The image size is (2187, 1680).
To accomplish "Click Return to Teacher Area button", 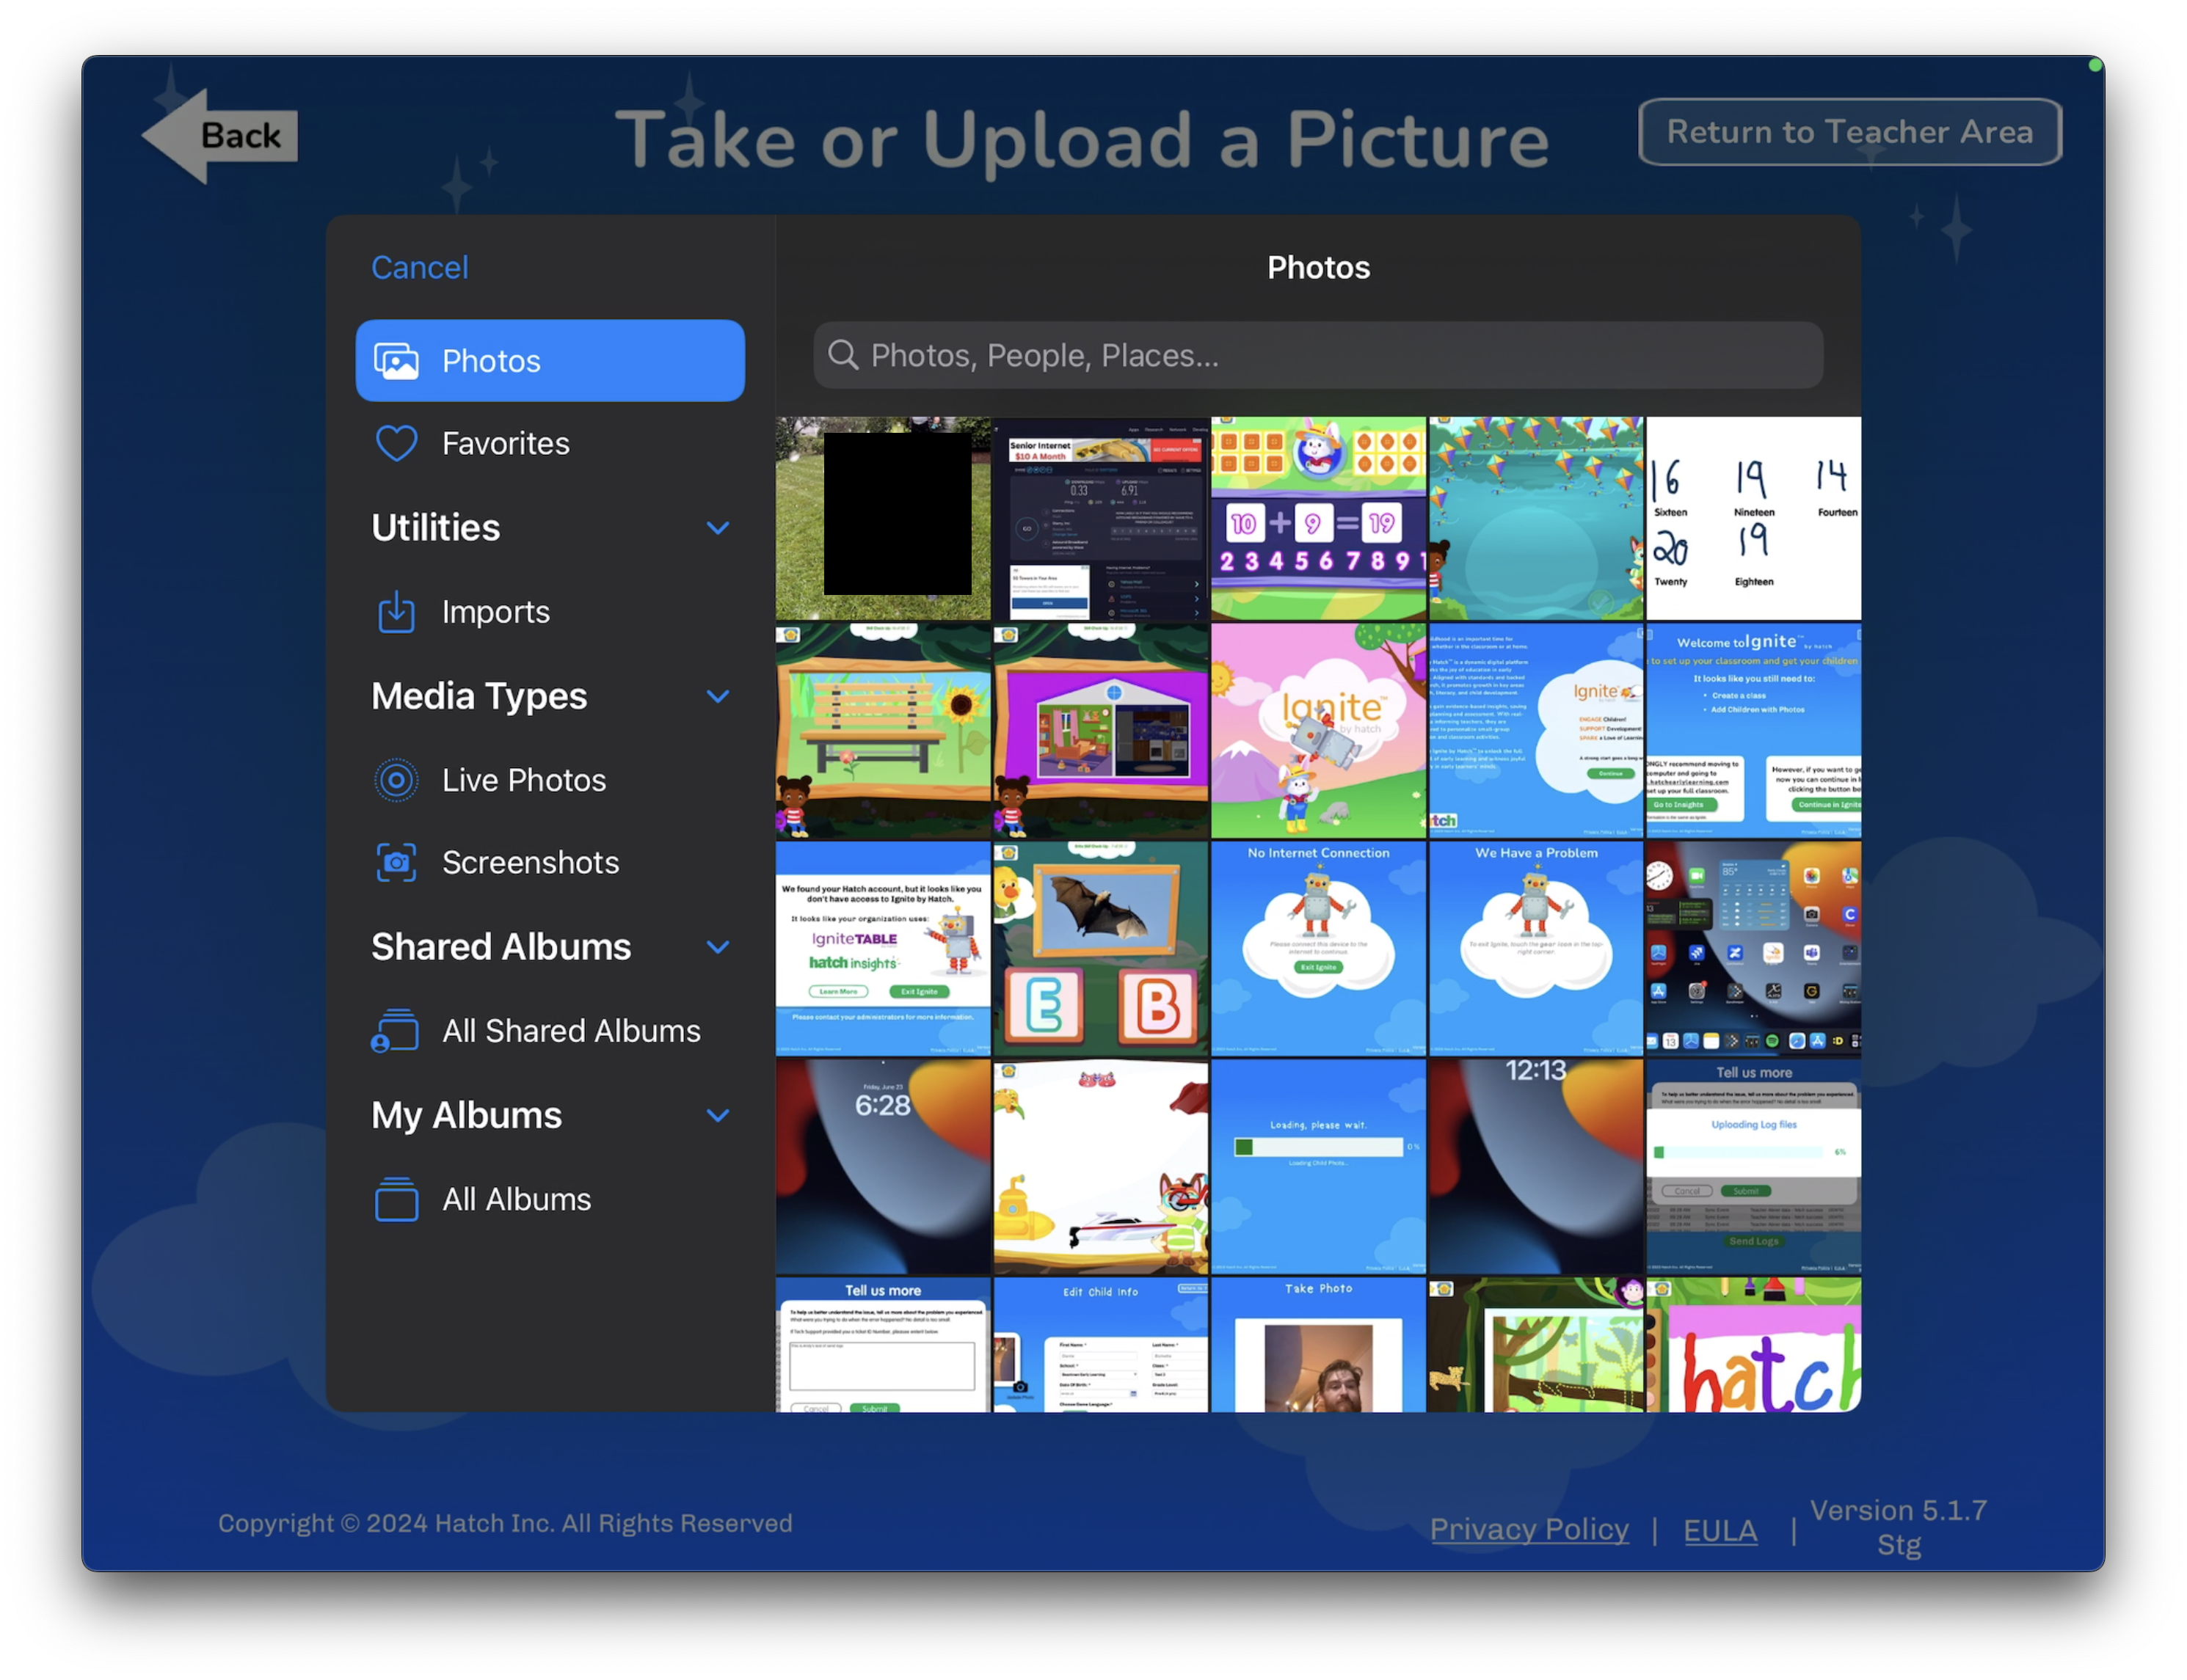I will pyautogui.click(x=1849, y=132).
